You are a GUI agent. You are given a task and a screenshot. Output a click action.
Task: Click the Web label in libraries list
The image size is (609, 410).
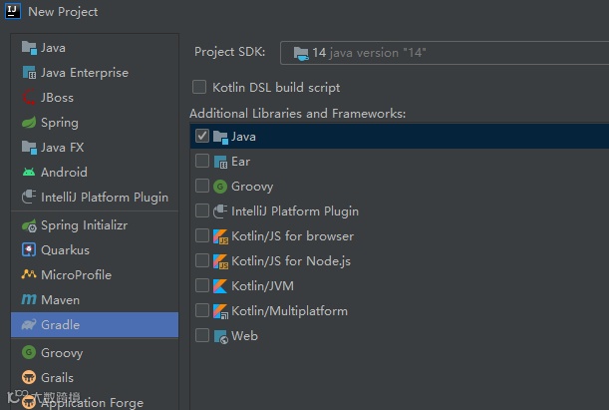[244, 336]
